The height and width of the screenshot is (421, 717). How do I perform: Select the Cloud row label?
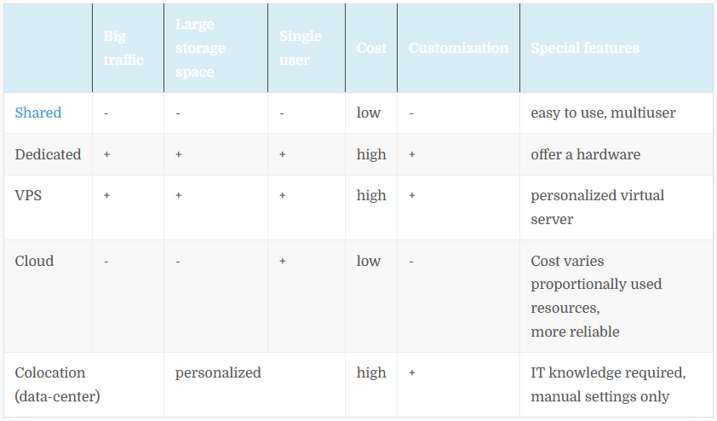34,261
